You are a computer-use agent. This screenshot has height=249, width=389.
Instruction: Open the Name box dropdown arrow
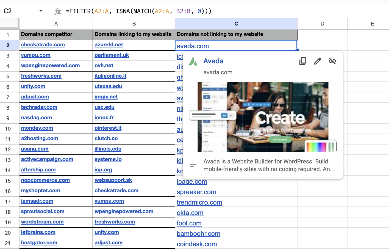pyautogui.click(x=41, y=11)
